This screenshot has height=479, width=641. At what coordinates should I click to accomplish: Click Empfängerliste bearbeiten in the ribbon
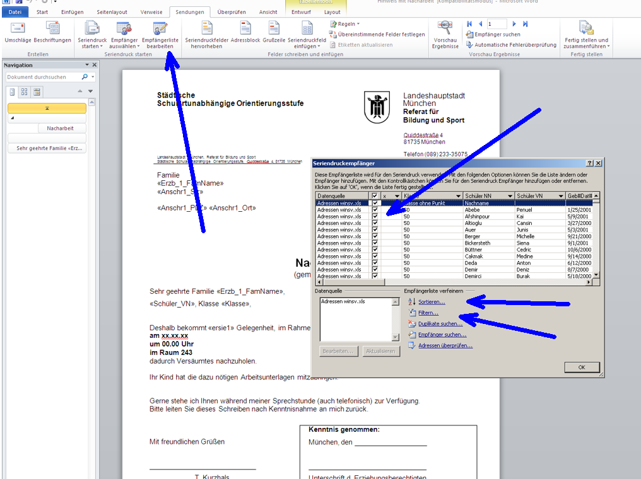[x=160, y=34]
